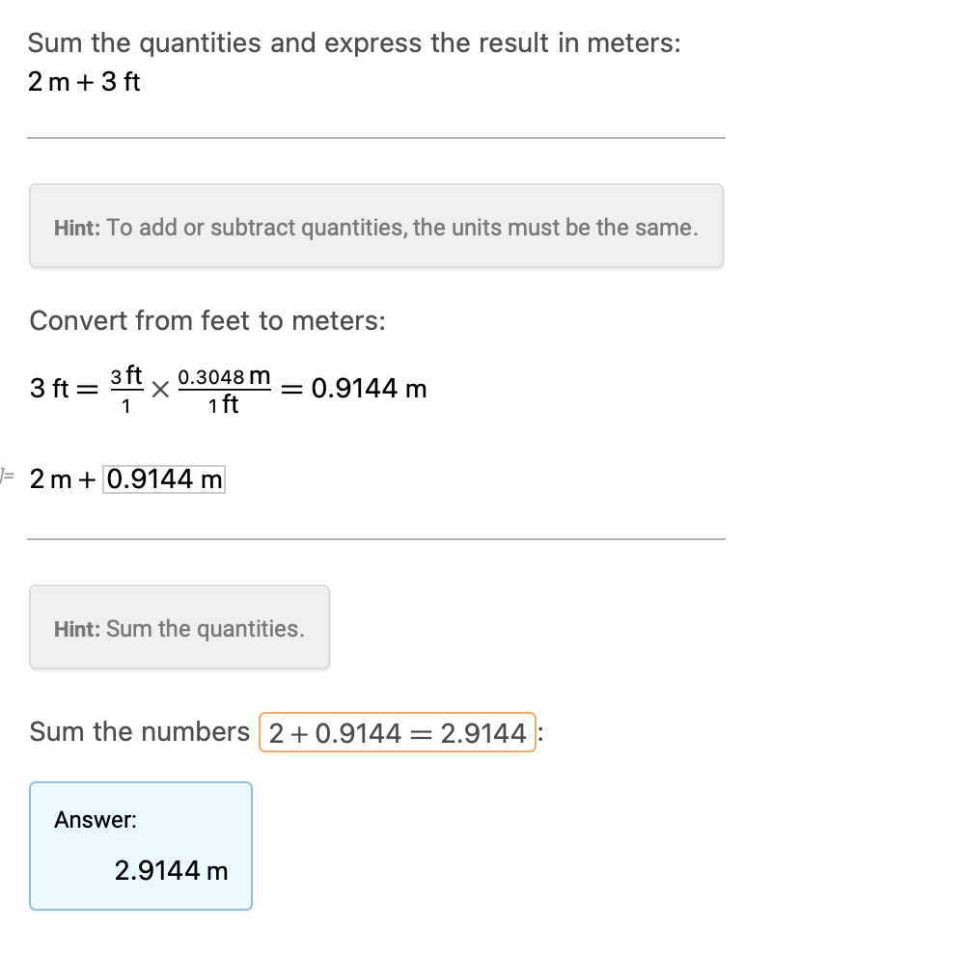Click the orange-outlined equation 2 + 0.9144 = 2.9144
The height and width of the screenshot is (955, 965).
(398, 732)
